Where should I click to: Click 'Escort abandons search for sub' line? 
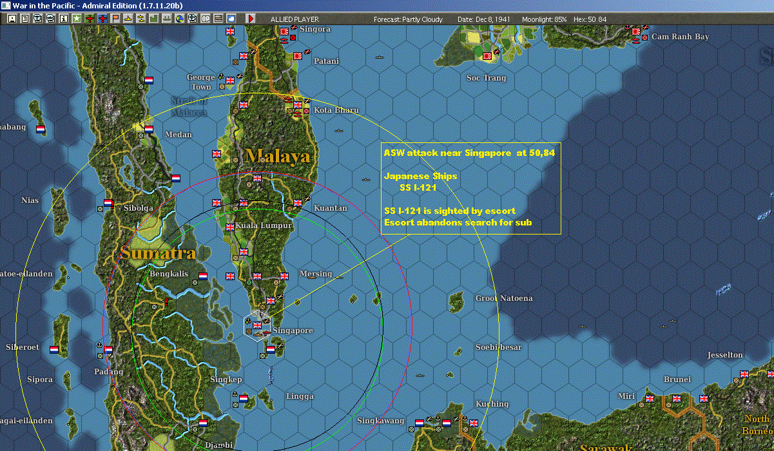click(458, 222)
